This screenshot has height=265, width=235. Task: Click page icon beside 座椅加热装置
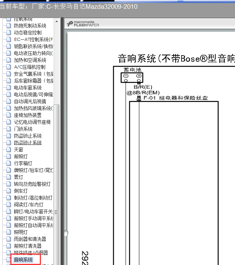pos(9,115)
